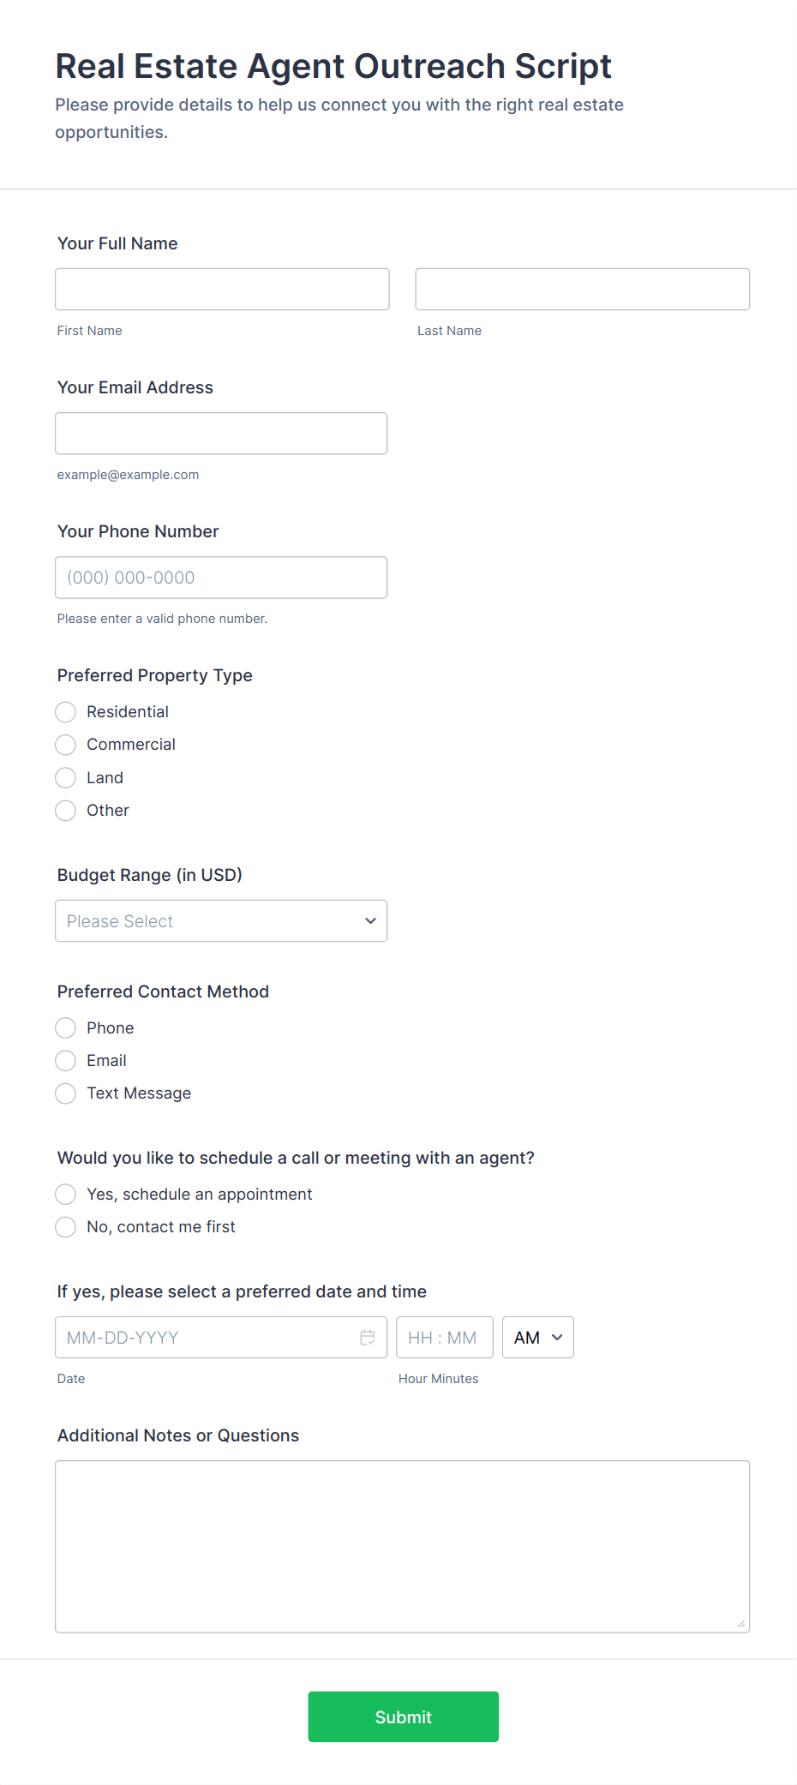Choose Email contact method
The image size is (797, 1785).
point(65,1060)
